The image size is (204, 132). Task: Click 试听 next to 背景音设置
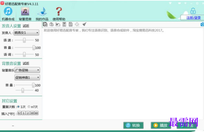click(x=26, y=63)
